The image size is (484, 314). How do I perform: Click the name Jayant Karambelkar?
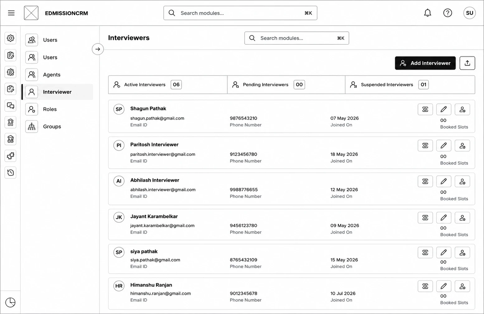coord(154,216)
